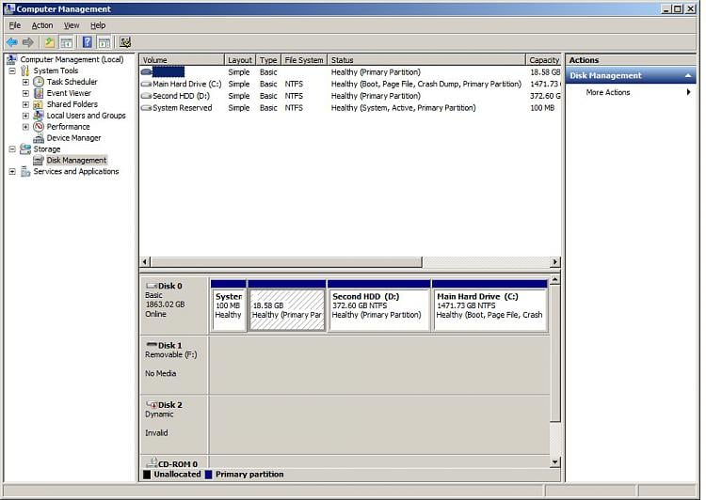Select the Device Manager icon in tree
This screenshot has height=500, width=706.
pos(39,138)
